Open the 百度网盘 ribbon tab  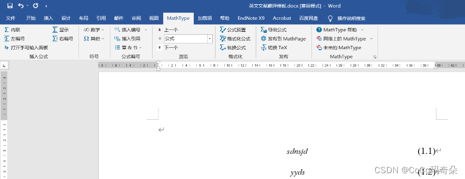coord(309,18)
